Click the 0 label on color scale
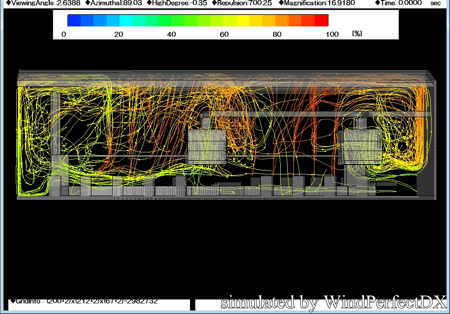The image size is (450, 314). [64, 34]
